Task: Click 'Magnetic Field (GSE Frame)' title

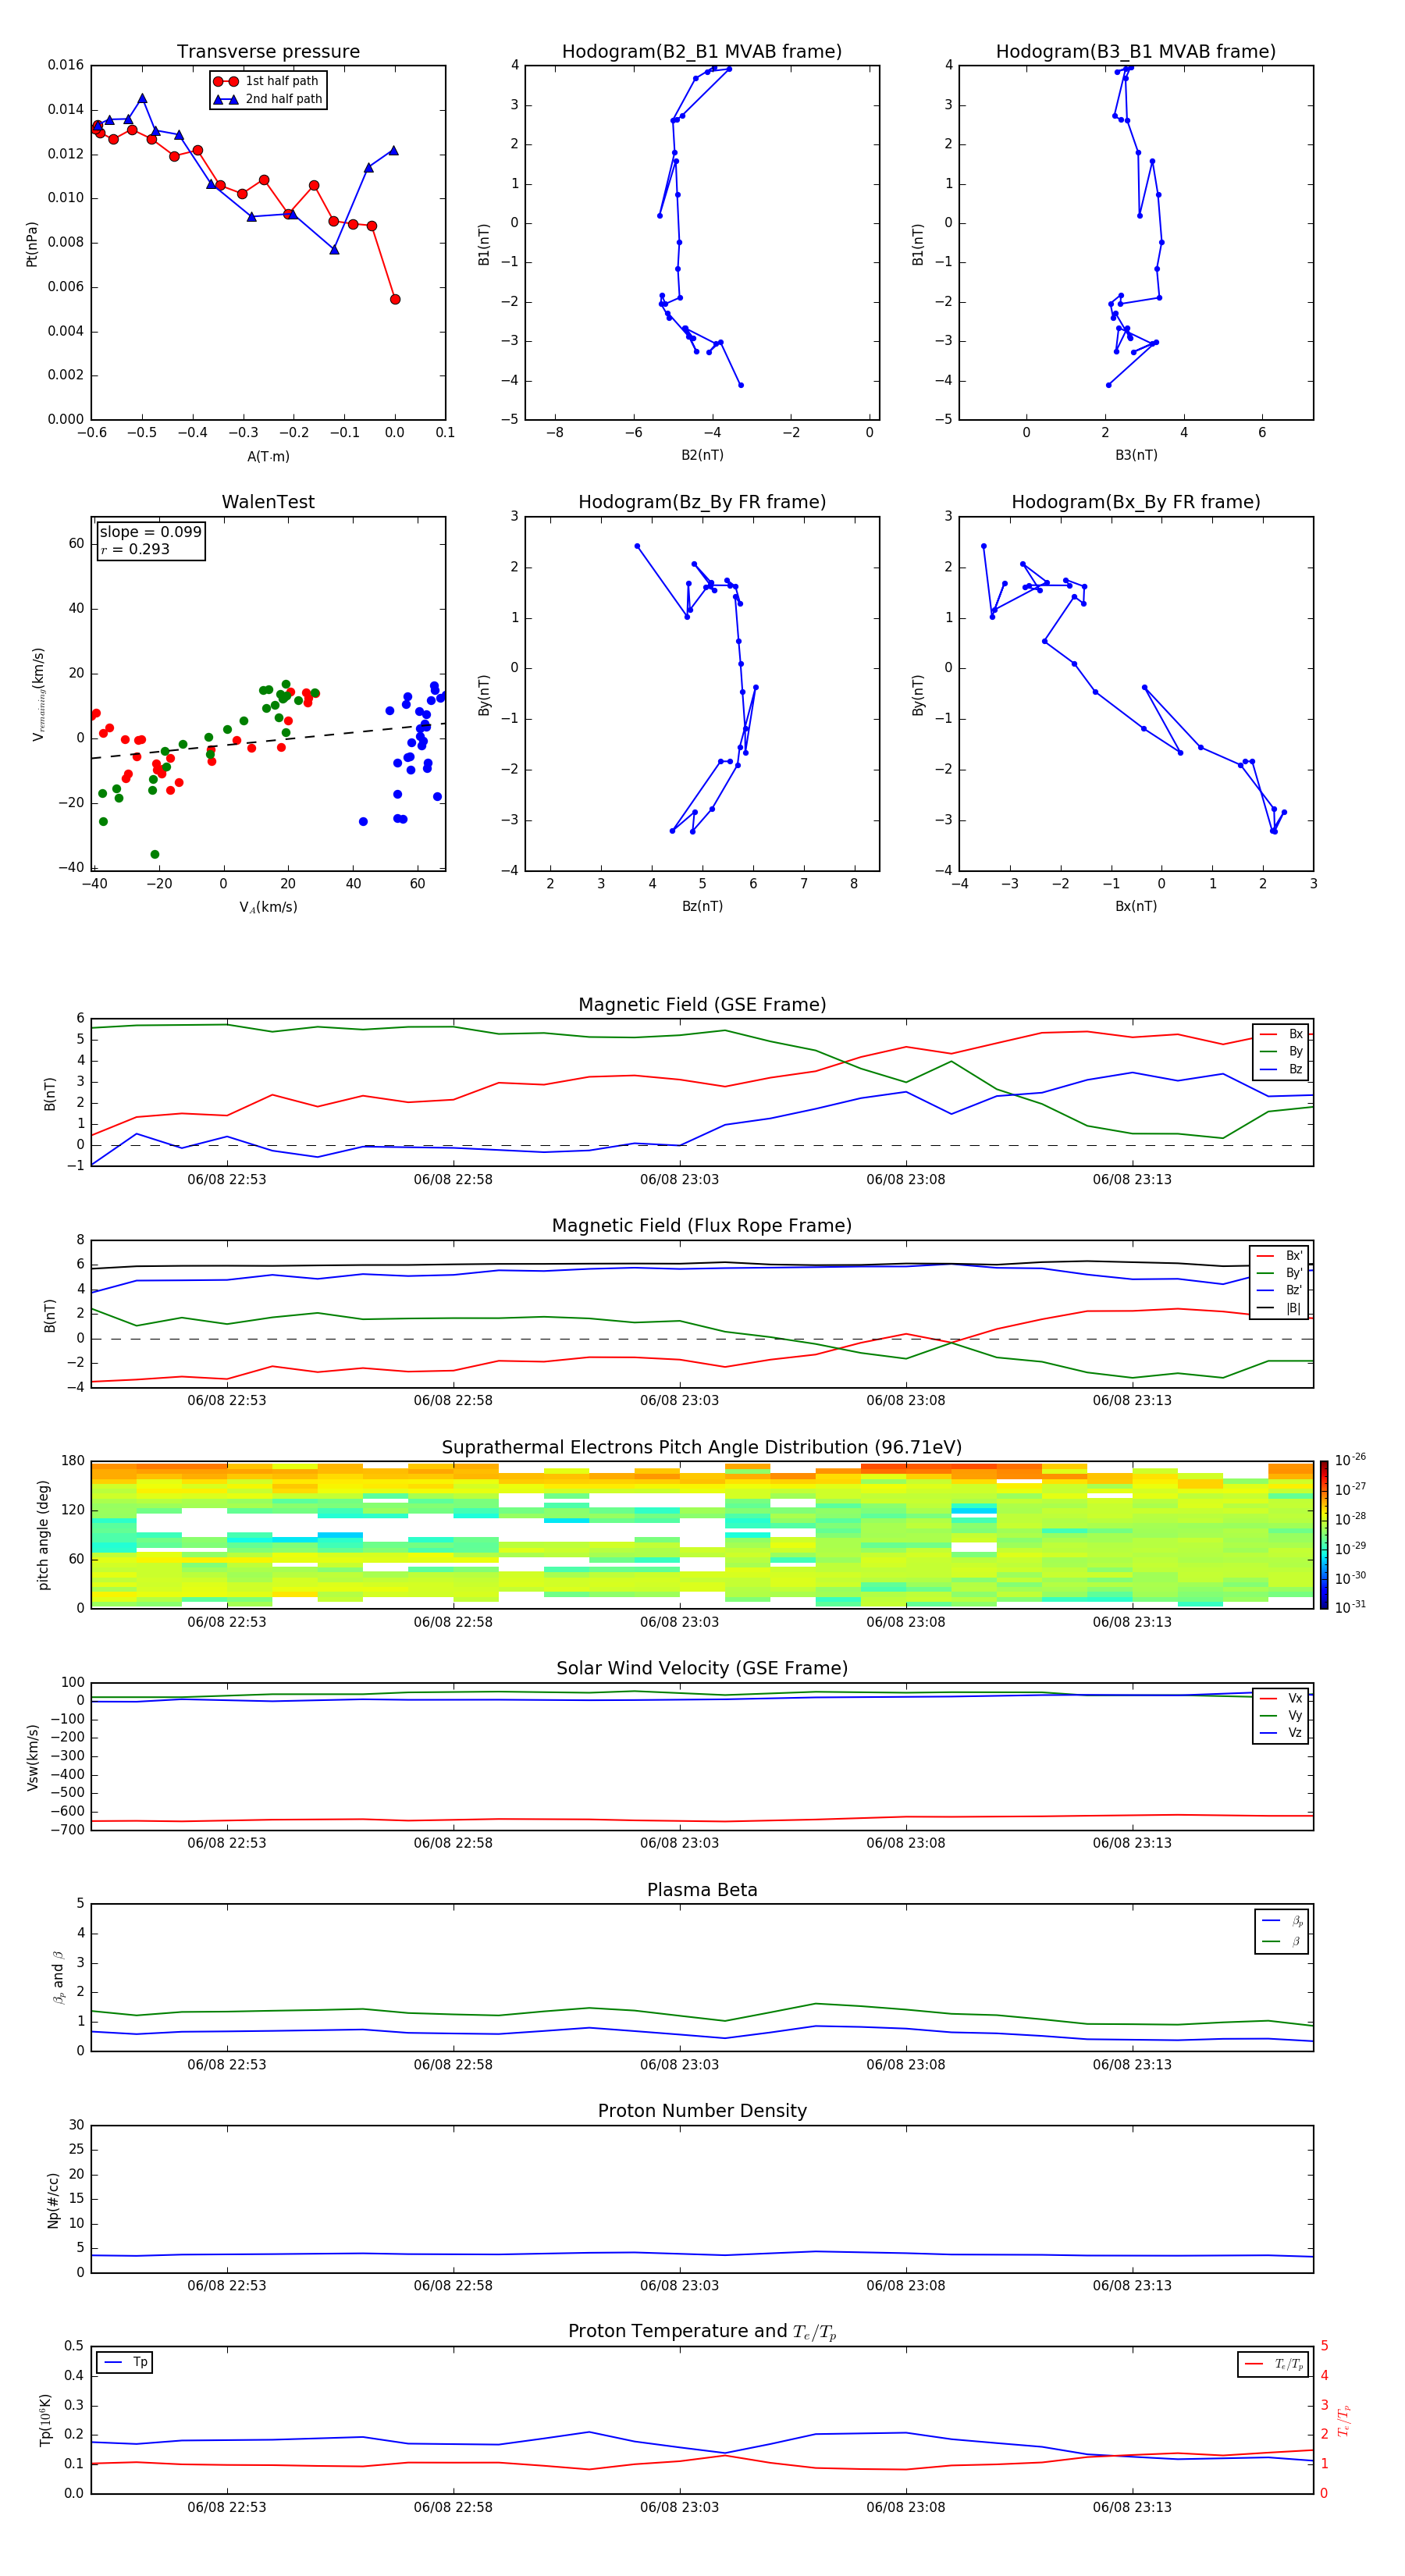Action: pyautogui.click(x=702, y=1004)
